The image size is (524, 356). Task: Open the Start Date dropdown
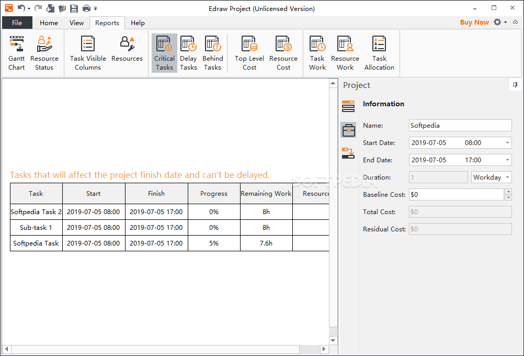pos(507,142)
